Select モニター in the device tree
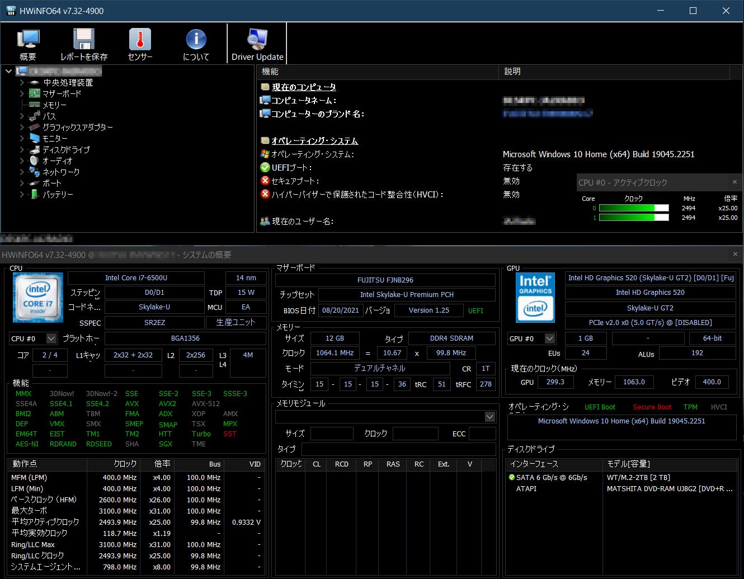This screenshot has width=744, height=579. (x=55, y=139)
